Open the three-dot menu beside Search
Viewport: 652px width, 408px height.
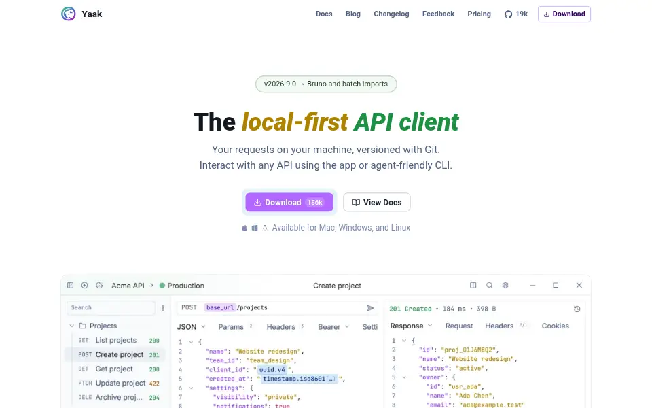(163, 307)
